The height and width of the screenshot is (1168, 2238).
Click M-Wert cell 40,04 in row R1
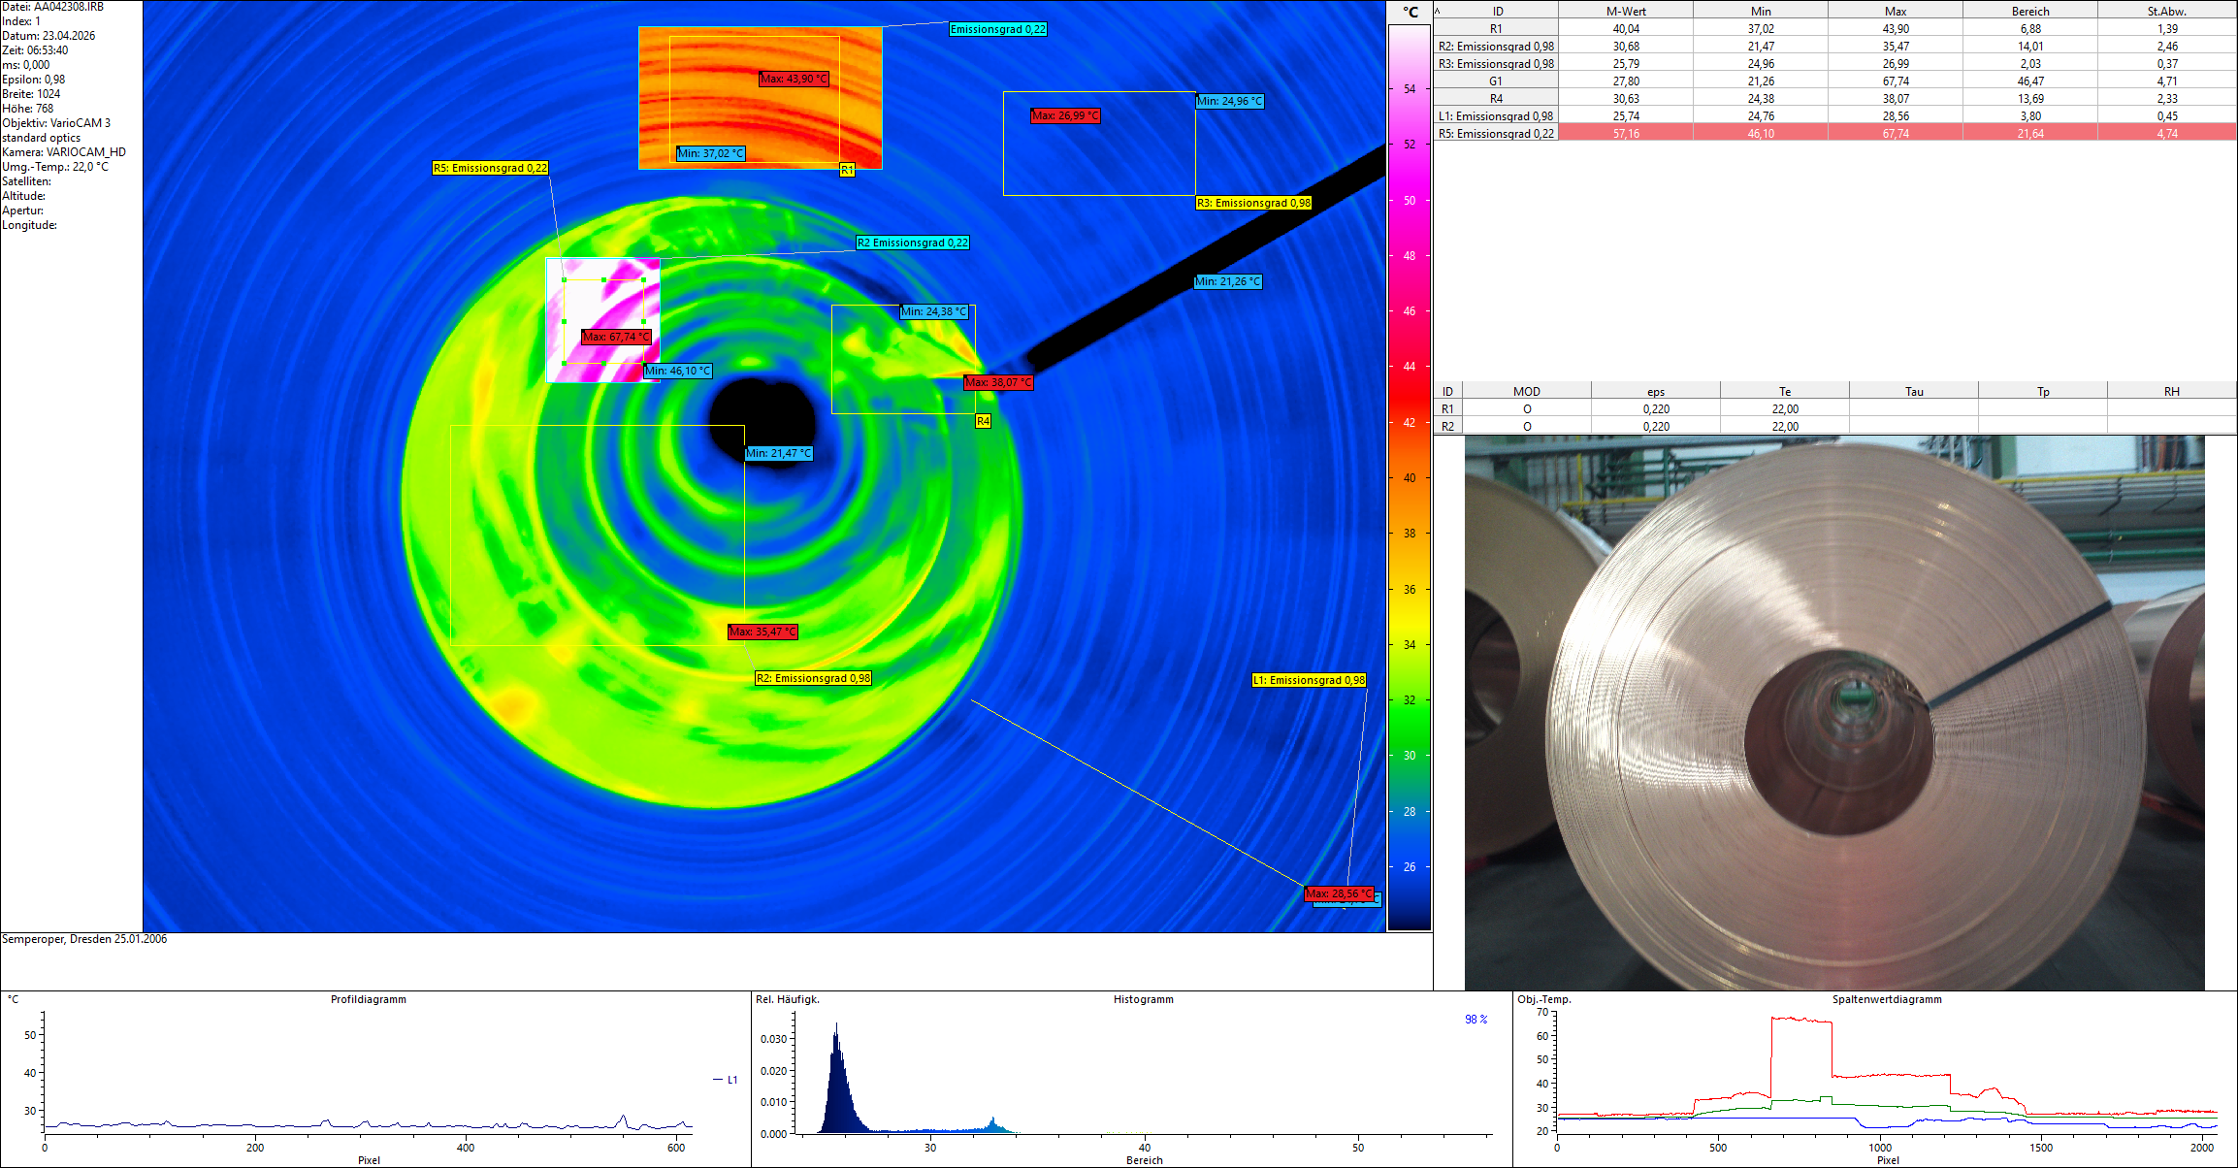point(1626,29)
